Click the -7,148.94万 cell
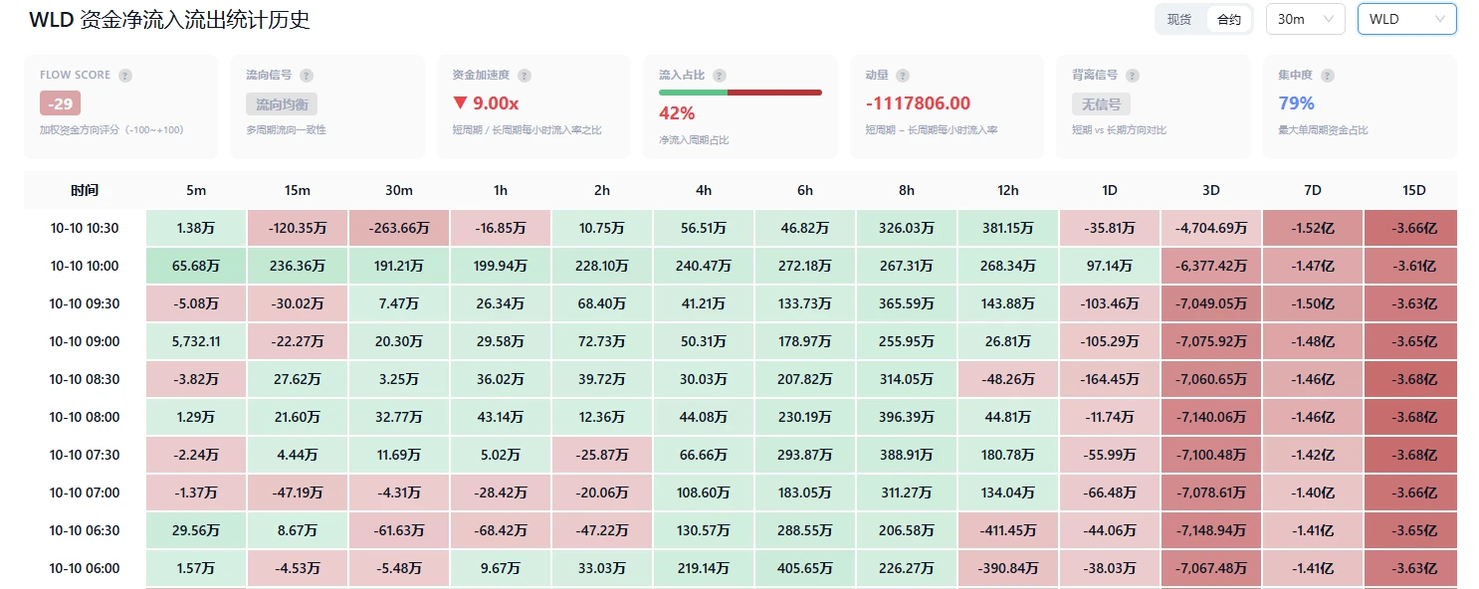 (x=1211, y=530)
